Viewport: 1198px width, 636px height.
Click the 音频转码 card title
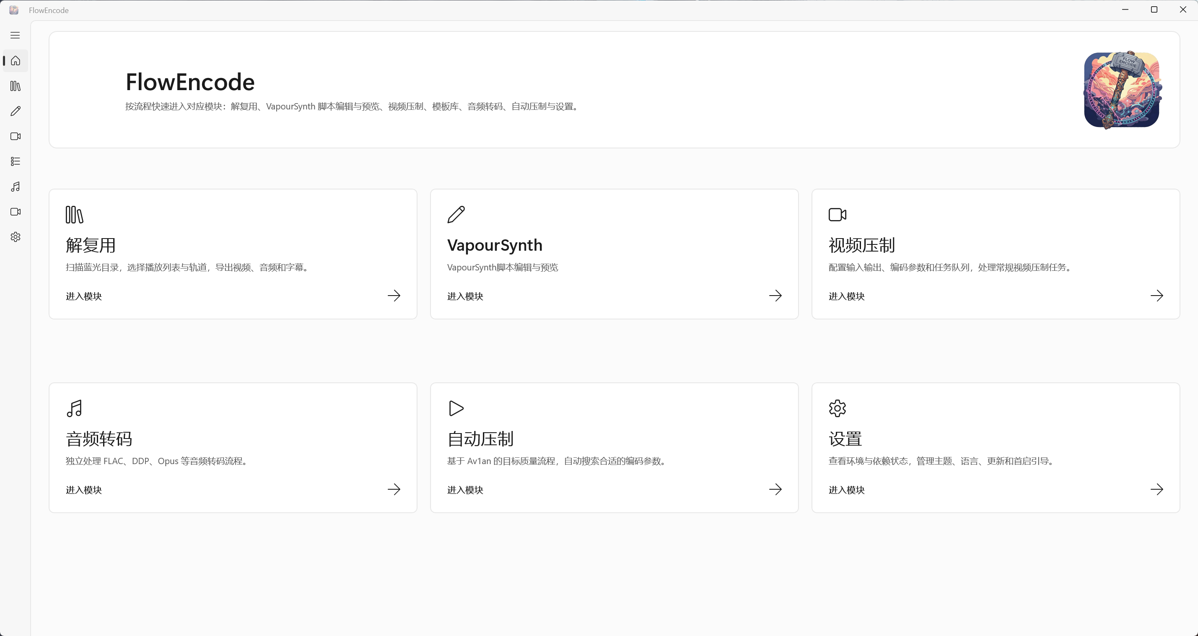click(x=99, y=439)
